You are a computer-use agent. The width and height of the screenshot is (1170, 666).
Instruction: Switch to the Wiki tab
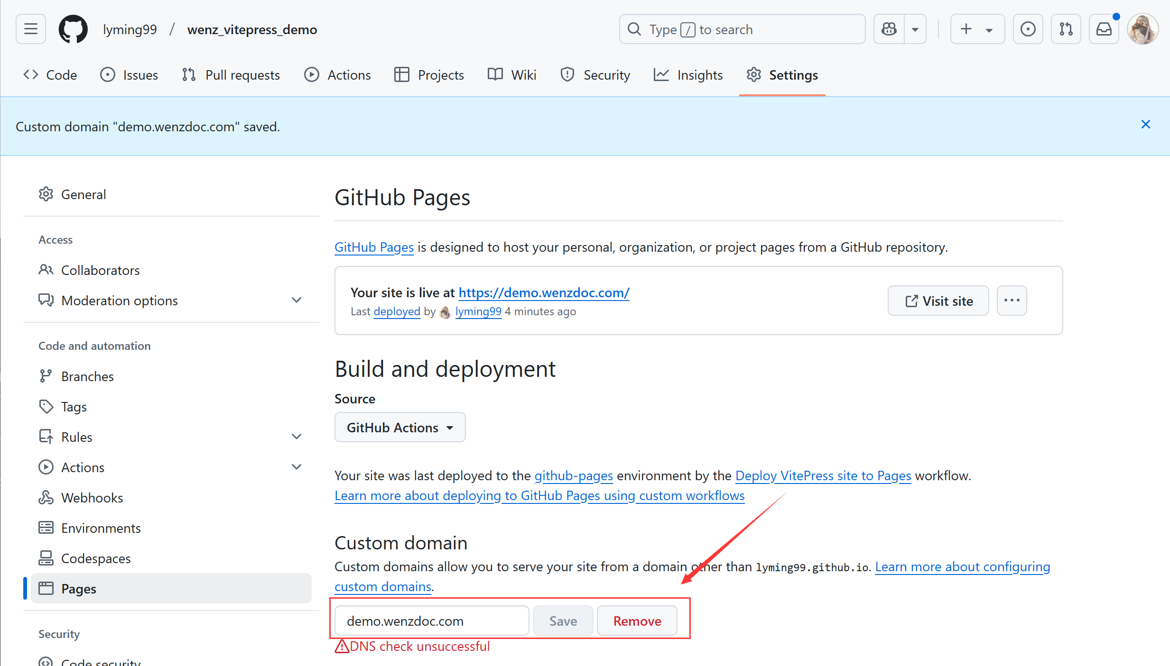[512, 75]
